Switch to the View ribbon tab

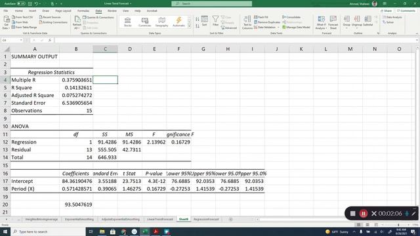click(125, 11)
